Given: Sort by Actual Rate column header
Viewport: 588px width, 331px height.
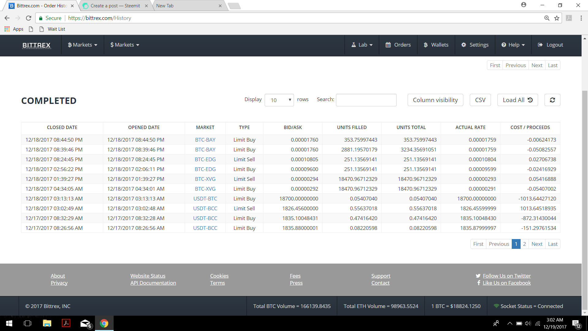Looking at the screenshot, I should click(x=470, y=127).
